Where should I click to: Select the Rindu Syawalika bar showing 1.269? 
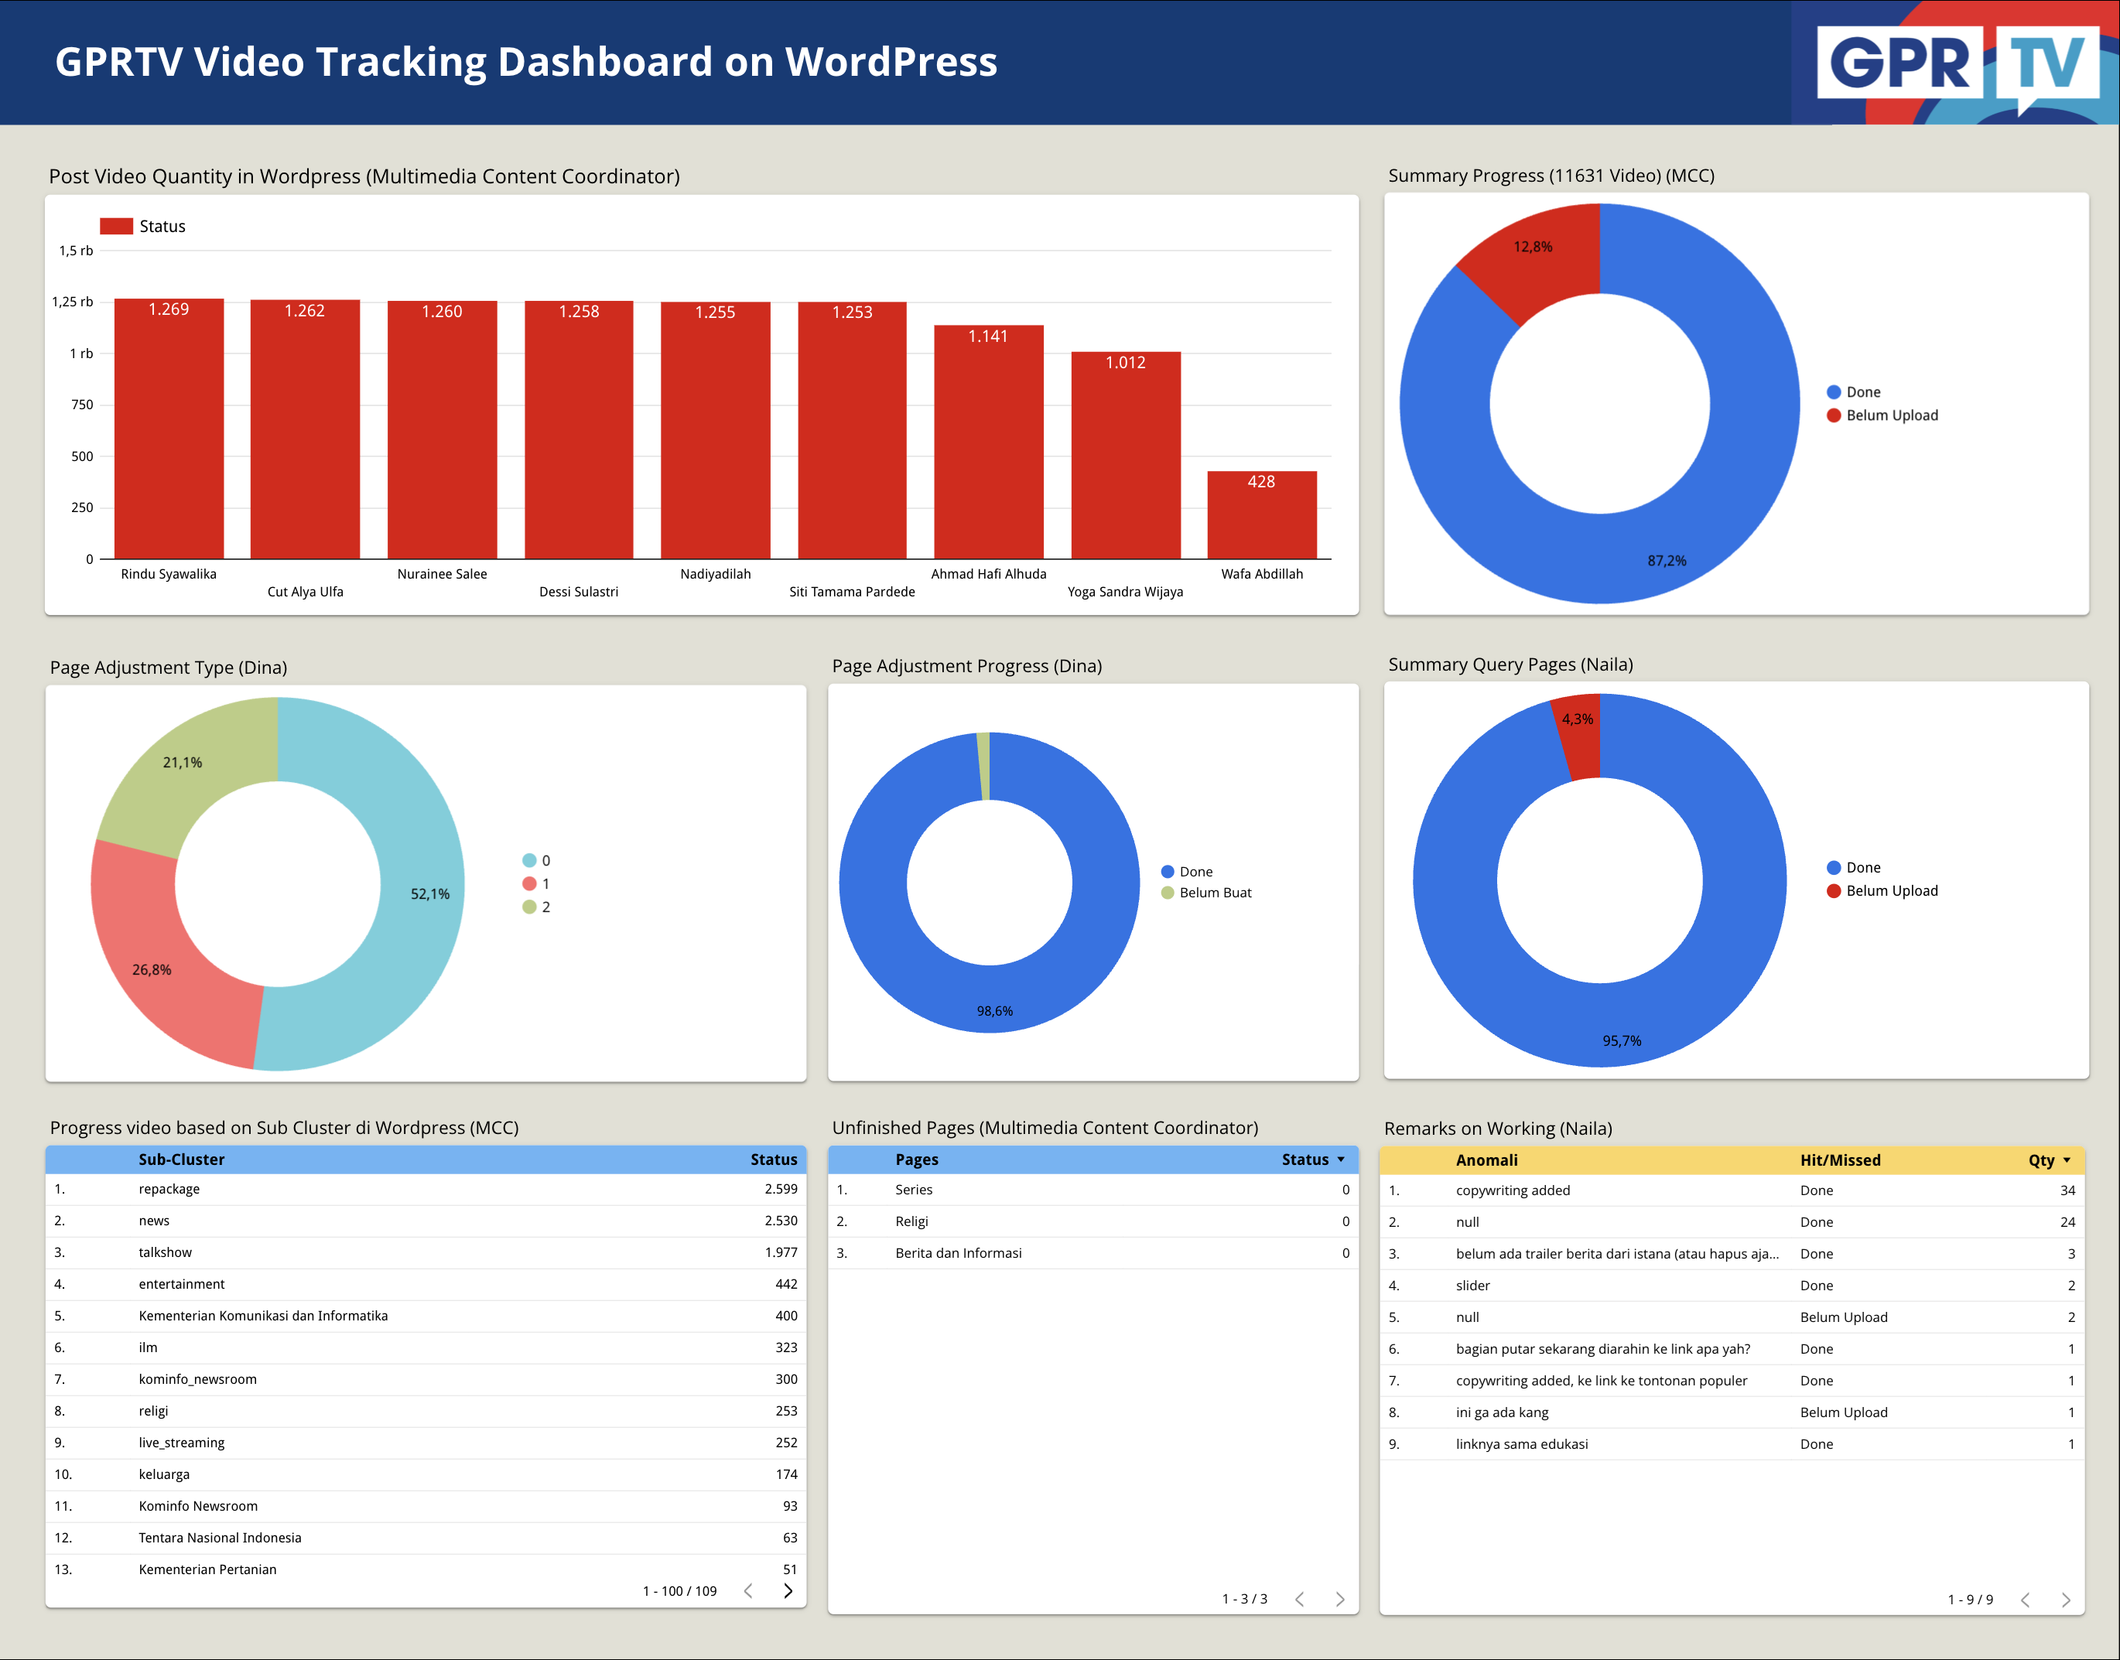(169, 429)
